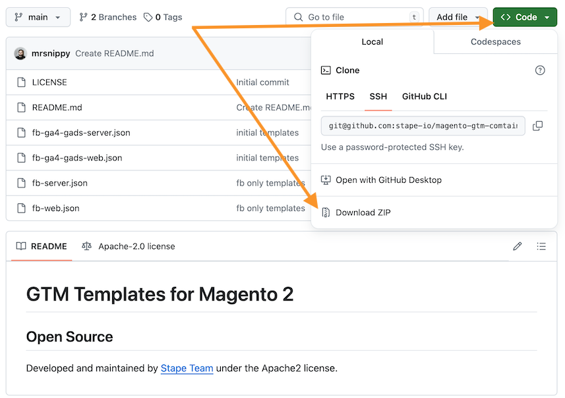Click the GitHub Desktop icon

pos(326,180)
